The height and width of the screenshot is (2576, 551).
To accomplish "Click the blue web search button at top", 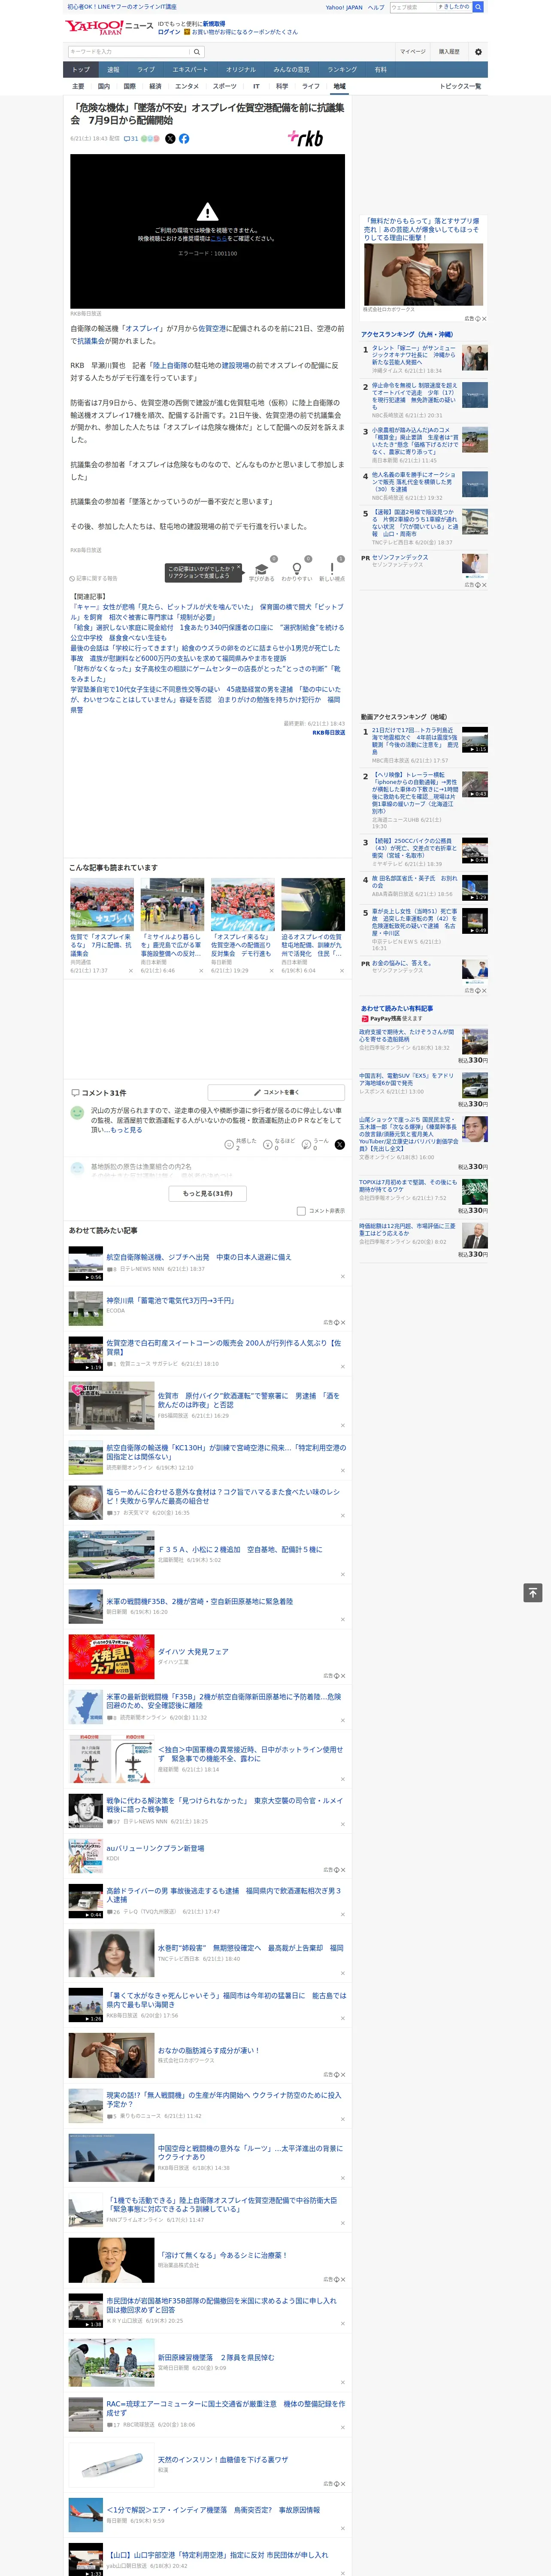I will [x=479, y=7].
